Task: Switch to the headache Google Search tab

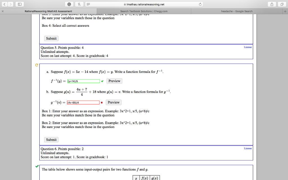Action: (238, 11)
